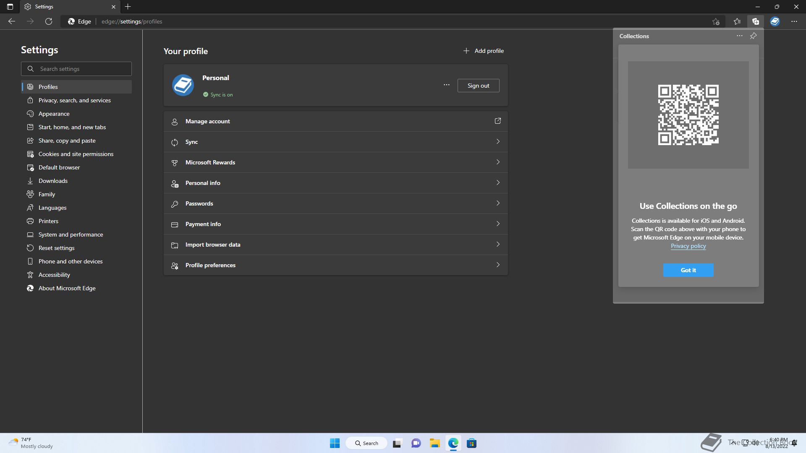Click the Collections QR code image
This screenshot has width=806, height=453.
[688, 115]
